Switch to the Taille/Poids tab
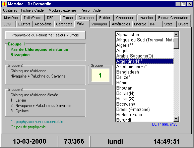 coord(33,18)
